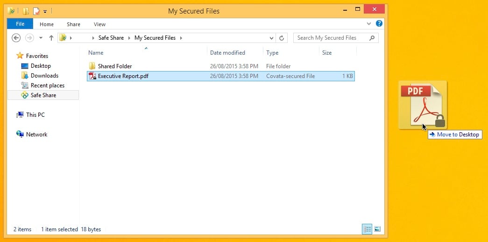Click the window system icon in title bar
The image size is (488, 242).
(11, 11)
